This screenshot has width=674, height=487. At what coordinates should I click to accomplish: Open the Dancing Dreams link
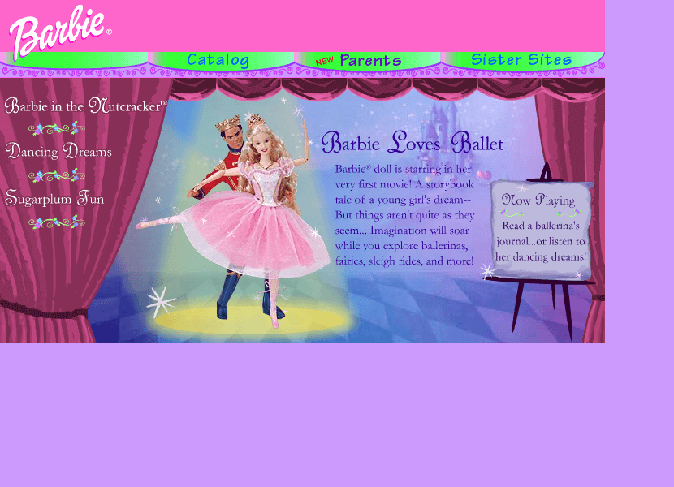[58, 151]
